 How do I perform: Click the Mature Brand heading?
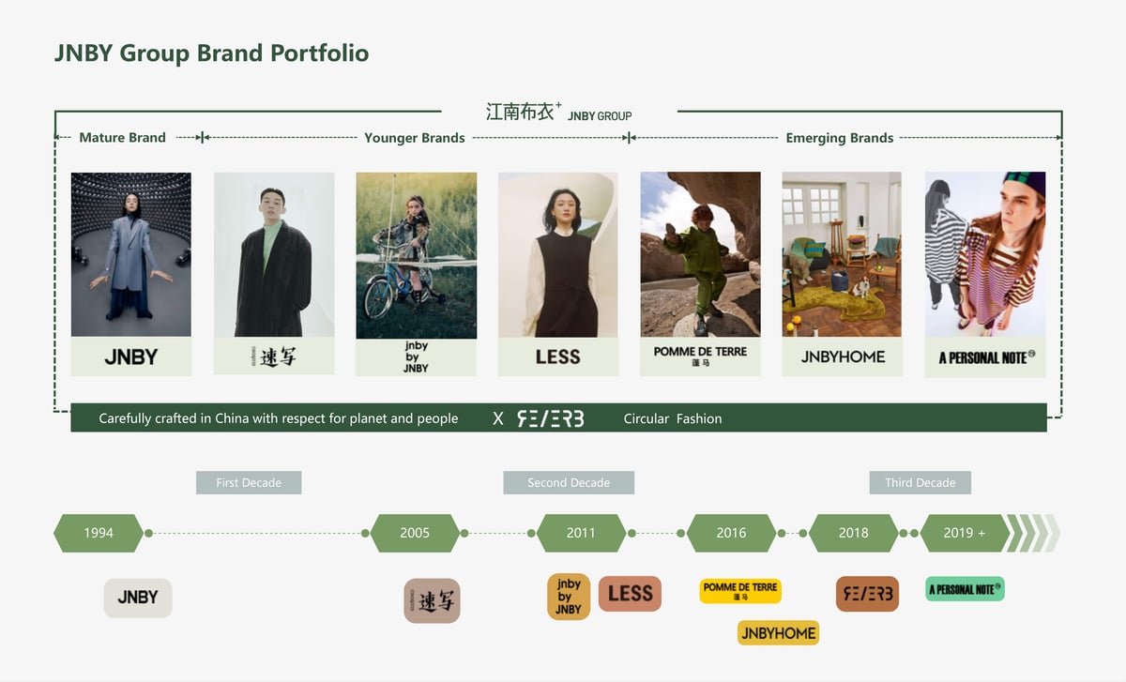pos(122,137)
